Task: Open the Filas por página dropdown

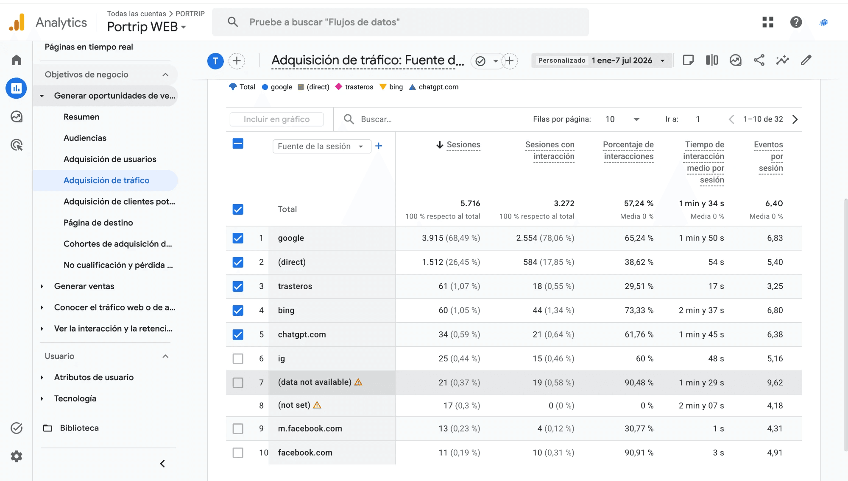Action: tap(622, 119)
